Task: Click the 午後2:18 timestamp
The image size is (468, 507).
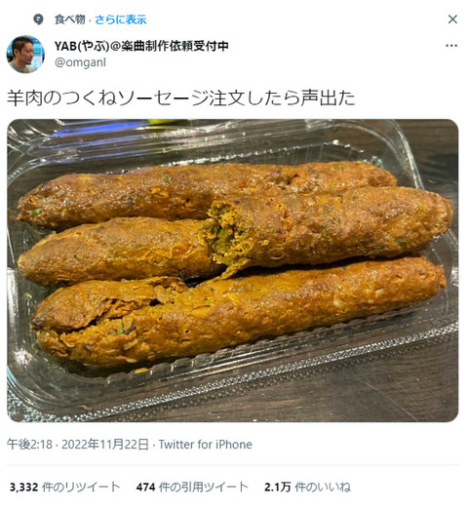Action: (29, 444)
